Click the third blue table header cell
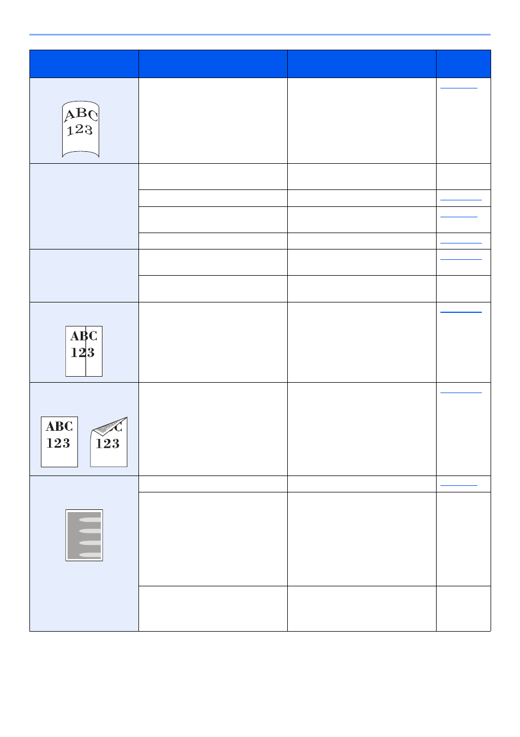The height and width of the screenshot is (737, 520). [362, 64]
